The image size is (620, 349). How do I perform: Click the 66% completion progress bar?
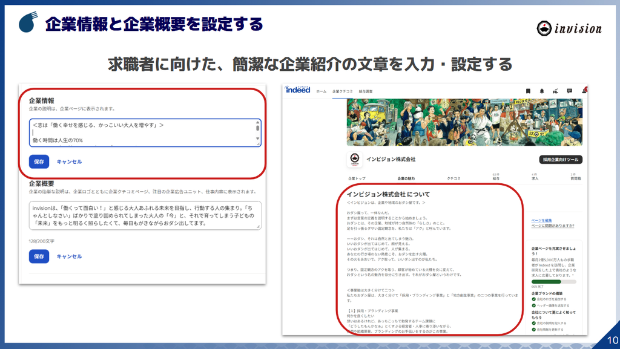pos(553,282)
